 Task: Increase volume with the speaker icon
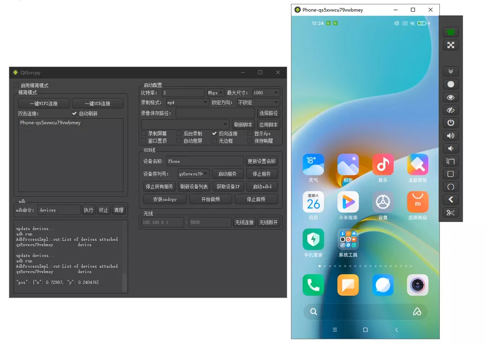(x=451, y=136)
